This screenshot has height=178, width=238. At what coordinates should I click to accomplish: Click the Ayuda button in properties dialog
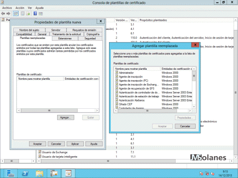click(x=94, y=144)
